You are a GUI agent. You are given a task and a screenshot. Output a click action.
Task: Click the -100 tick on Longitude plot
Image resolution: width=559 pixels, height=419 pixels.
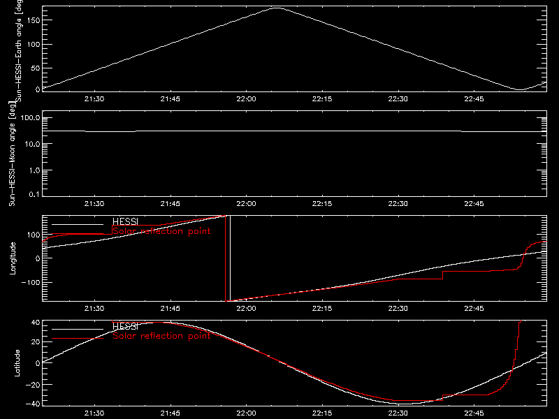[x=31, y=282]
